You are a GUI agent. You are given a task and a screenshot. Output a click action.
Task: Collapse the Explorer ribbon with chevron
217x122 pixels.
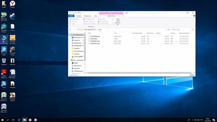point(192,16)
